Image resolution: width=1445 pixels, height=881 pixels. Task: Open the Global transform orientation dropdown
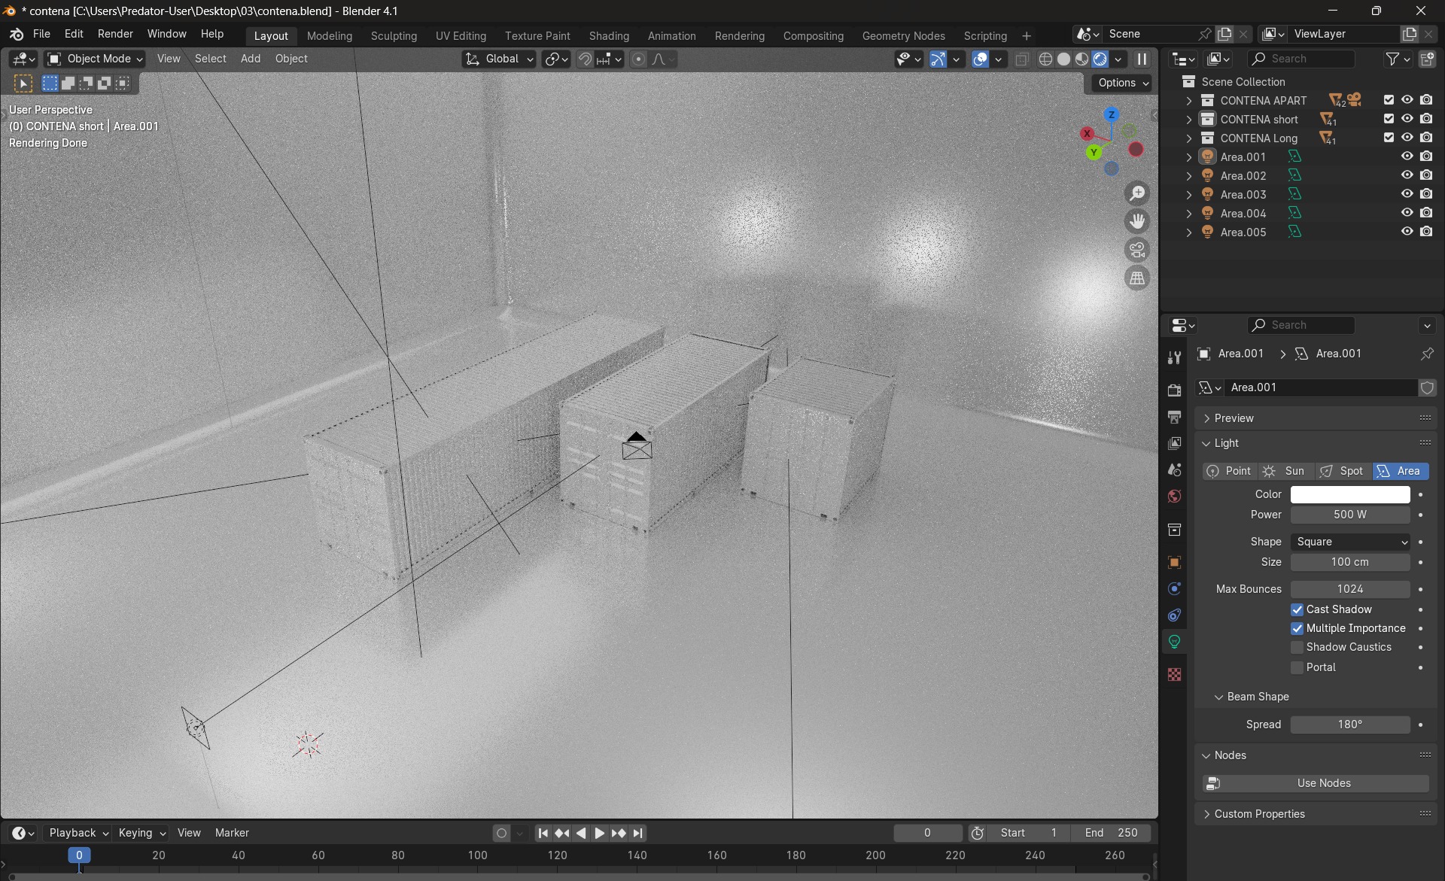tap(498, 59)
